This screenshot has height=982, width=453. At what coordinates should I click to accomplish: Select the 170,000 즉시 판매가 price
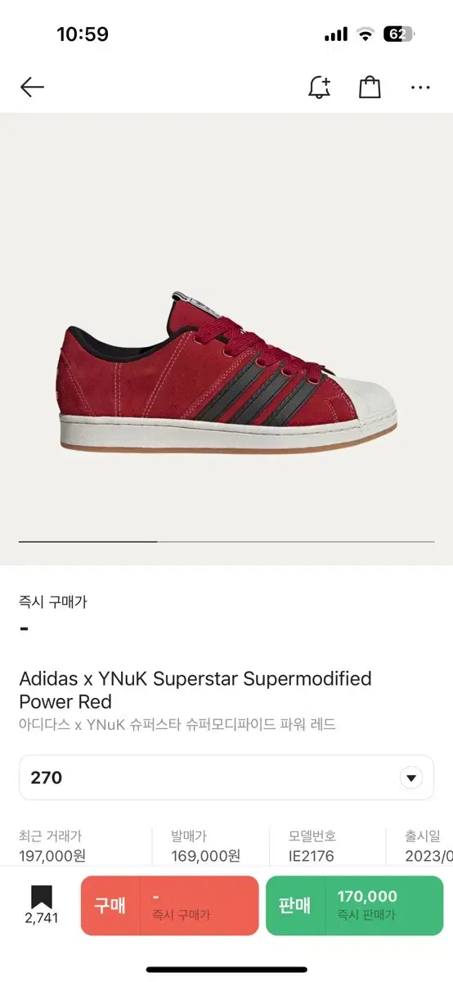click(x=367, y=905)
